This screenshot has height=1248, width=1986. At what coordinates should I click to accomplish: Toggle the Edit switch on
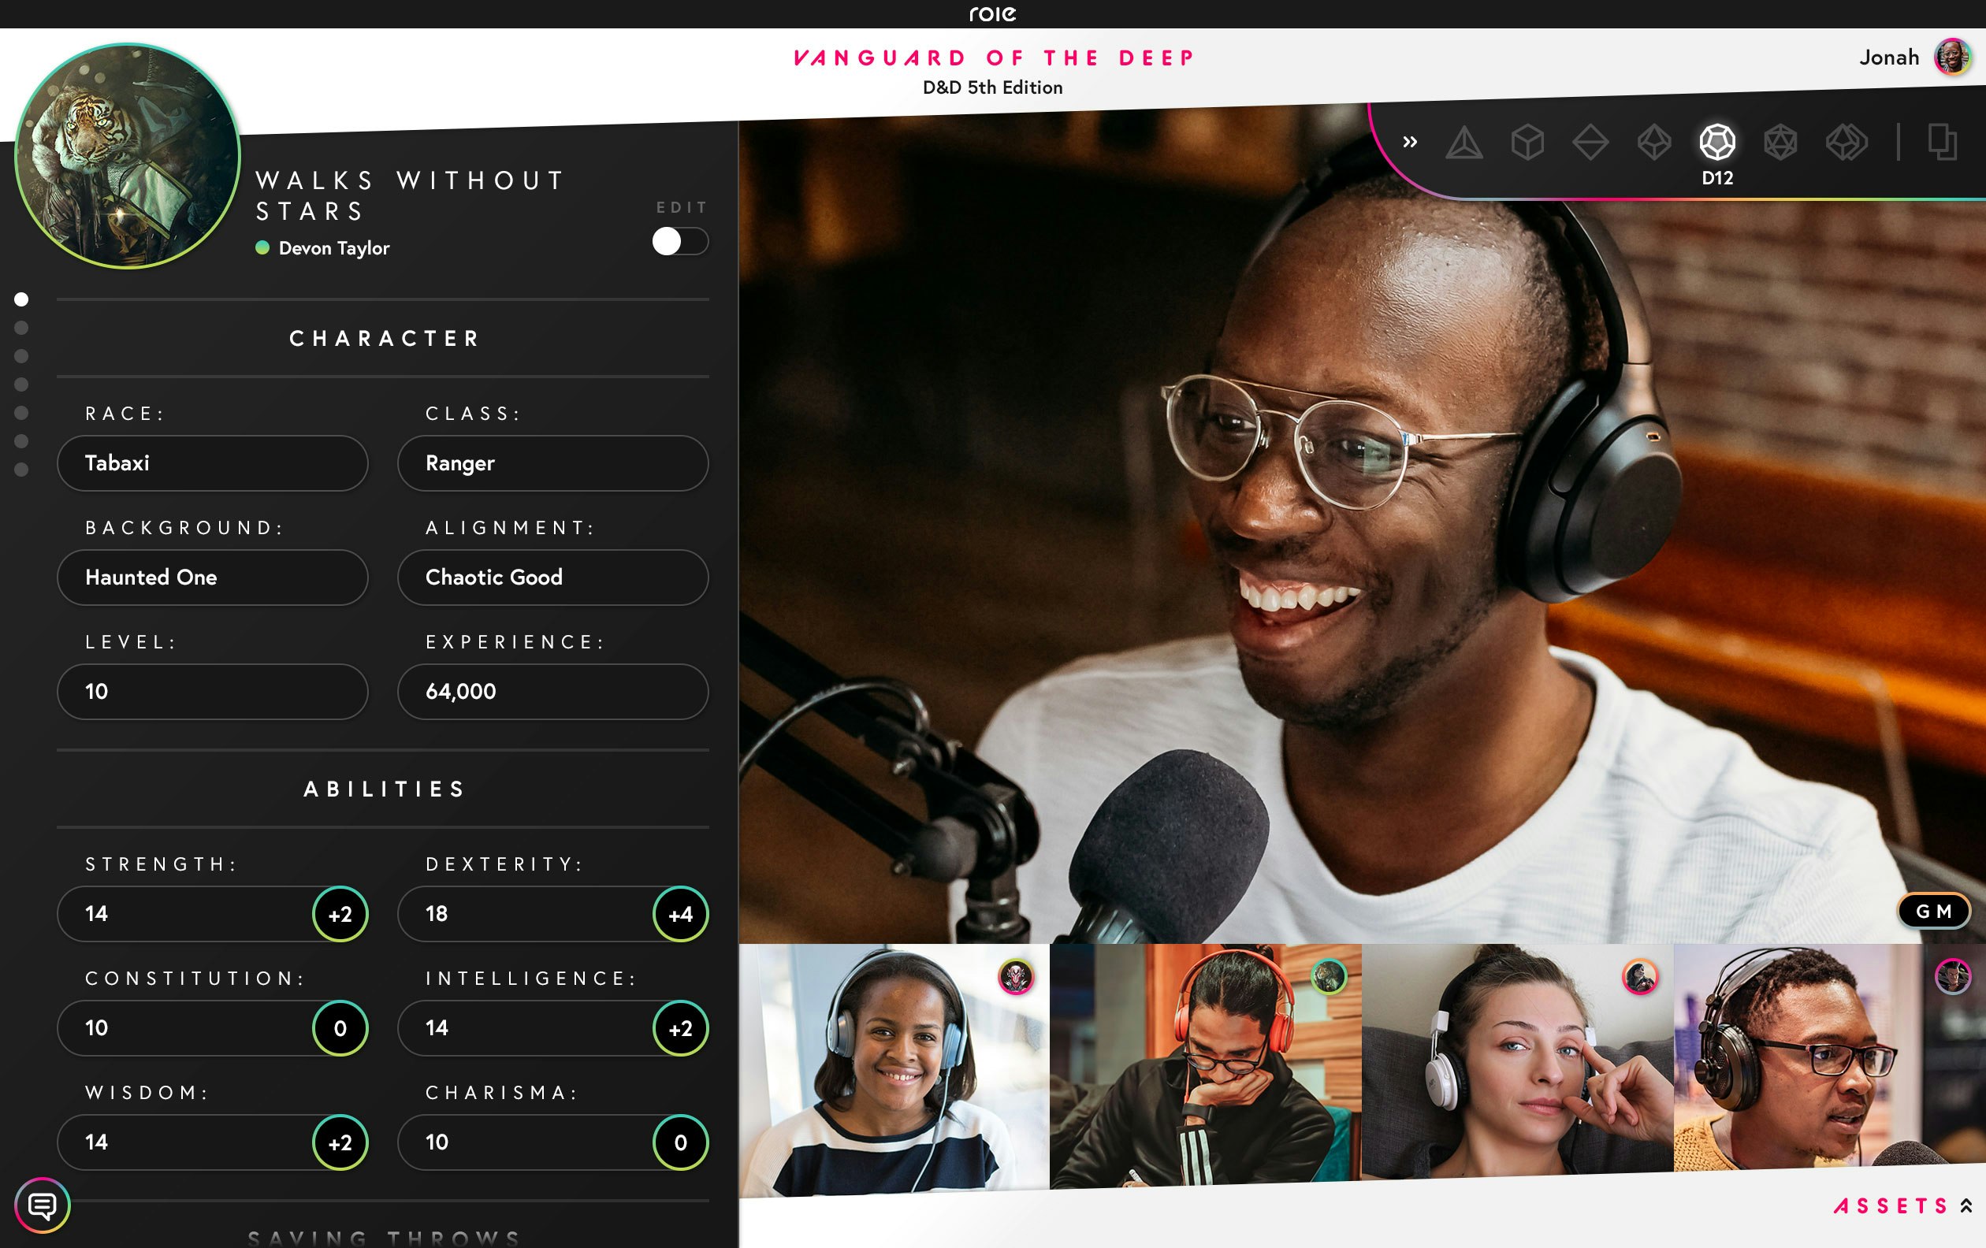[679, 242]
